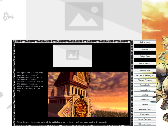Open the 100 Acre Woods page
Viewport: 168px width, 126px height.
pyautogui.click(x=145, y=124)
